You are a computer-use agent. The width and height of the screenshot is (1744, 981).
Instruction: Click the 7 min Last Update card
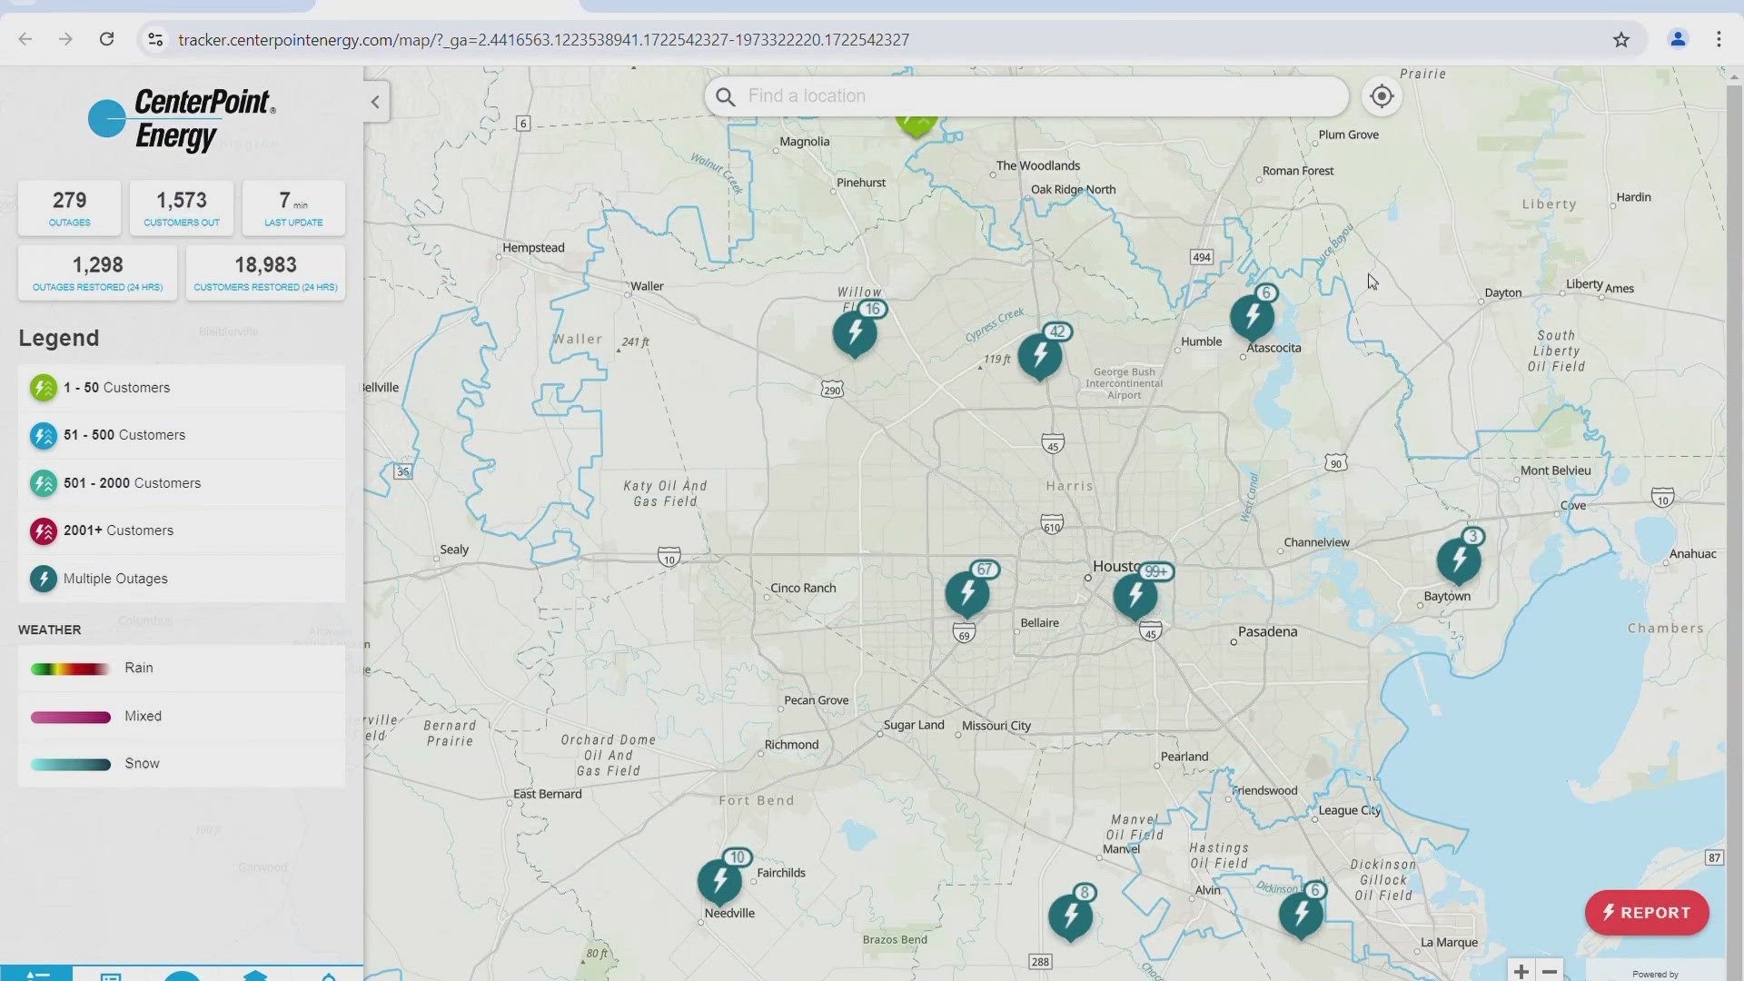(x=293, y=208)
